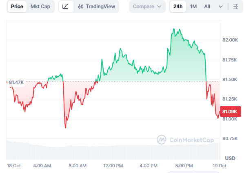The height and width of the screenshot is (173, 244).
Task: Switch to the Price toggle
Action: point(17,7)
